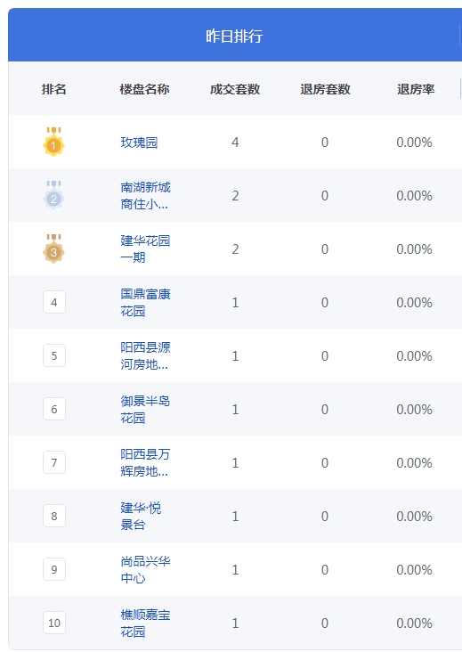Open the 南湖新城商住小... property link
462x652 pixels.
145,195
